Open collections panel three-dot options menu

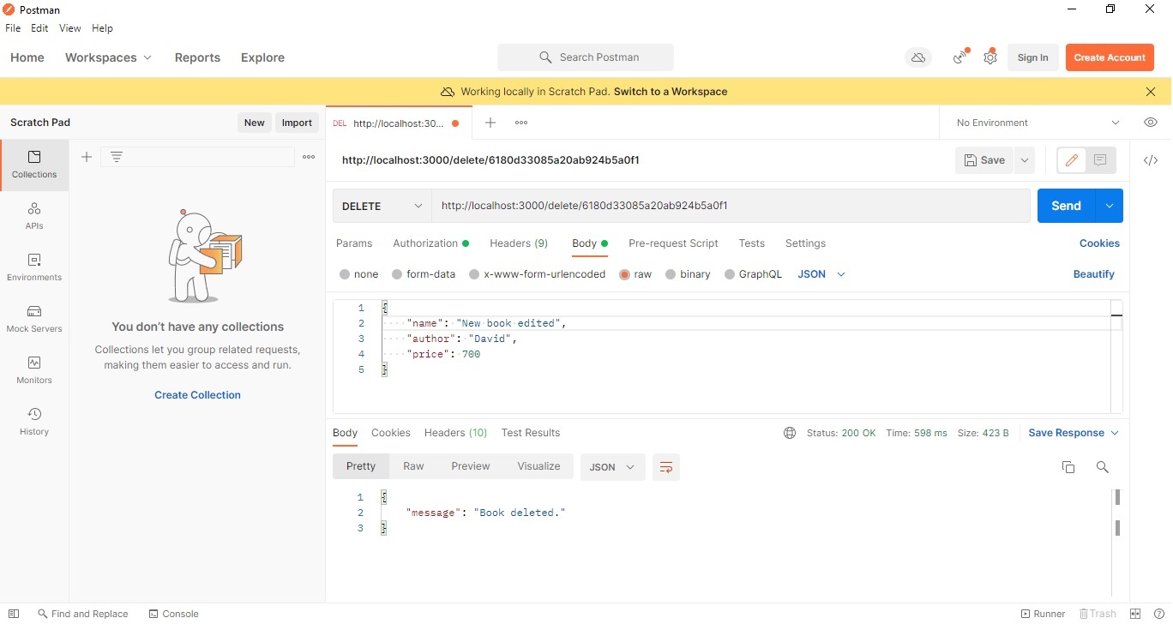point(309,157)
